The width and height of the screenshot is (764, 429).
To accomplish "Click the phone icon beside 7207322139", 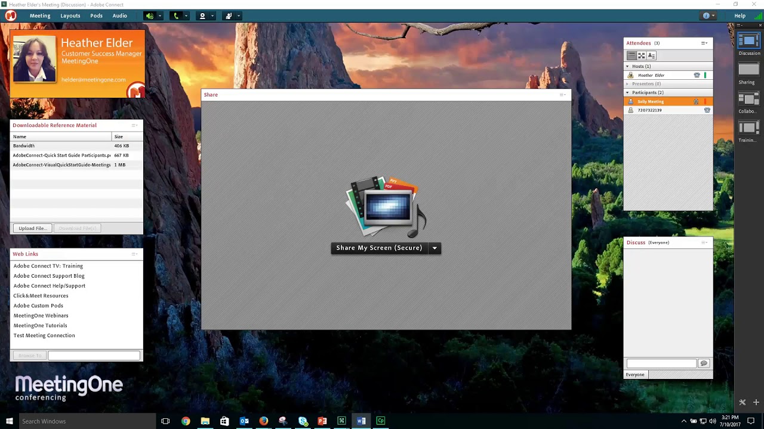I will pos(707,110).
